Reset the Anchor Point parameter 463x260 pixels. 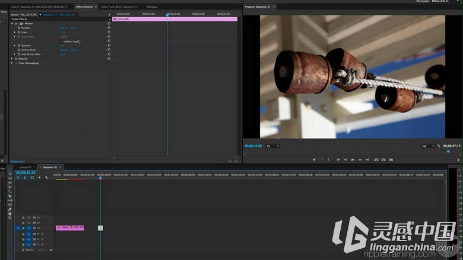point(109,50)
